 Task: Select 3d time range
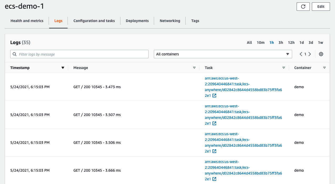pos(311,43)
